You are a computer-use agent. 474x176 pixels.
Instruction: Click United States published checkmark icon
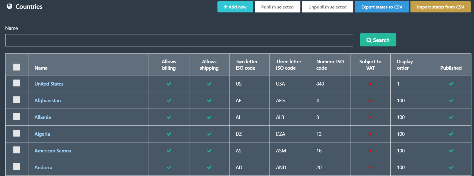click(451, 84)
